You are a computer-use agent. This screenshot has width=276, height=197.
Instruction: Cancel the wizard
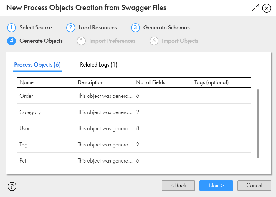coord(254,186)
